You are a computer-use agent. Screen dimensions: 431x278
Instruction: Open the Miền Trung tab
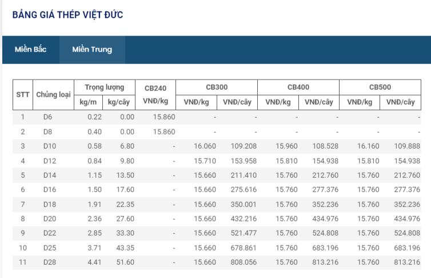[x=92, y=49]
